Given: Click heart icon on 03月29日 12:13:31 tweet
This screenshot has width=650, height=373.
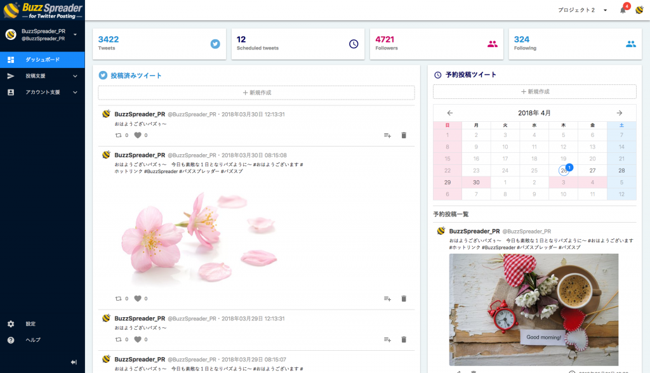Looking at the screenshot, I should (138, 339).
